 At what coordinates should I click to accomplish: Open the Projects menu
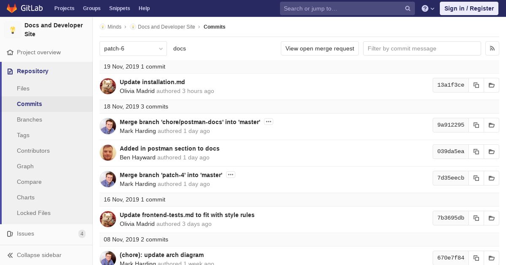[x=64, y=8]
